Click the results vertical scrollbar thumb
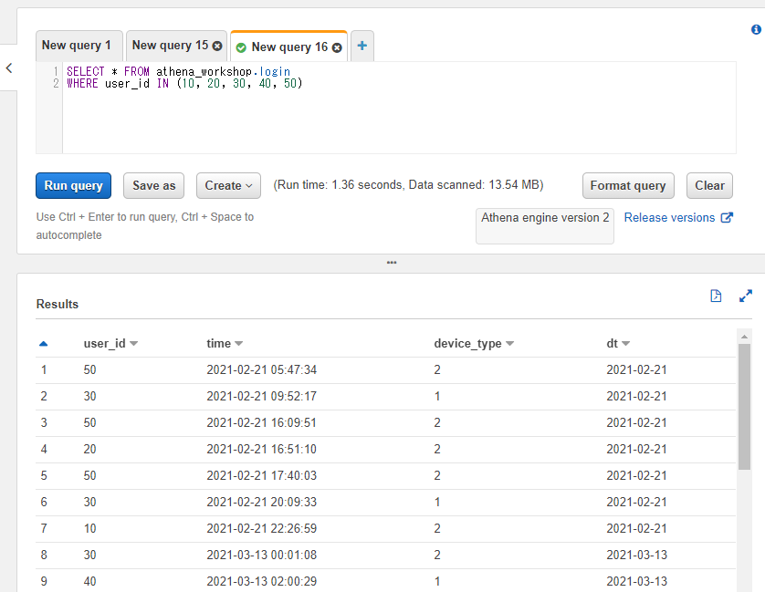765x592 pixels. [x=744, y=407]
